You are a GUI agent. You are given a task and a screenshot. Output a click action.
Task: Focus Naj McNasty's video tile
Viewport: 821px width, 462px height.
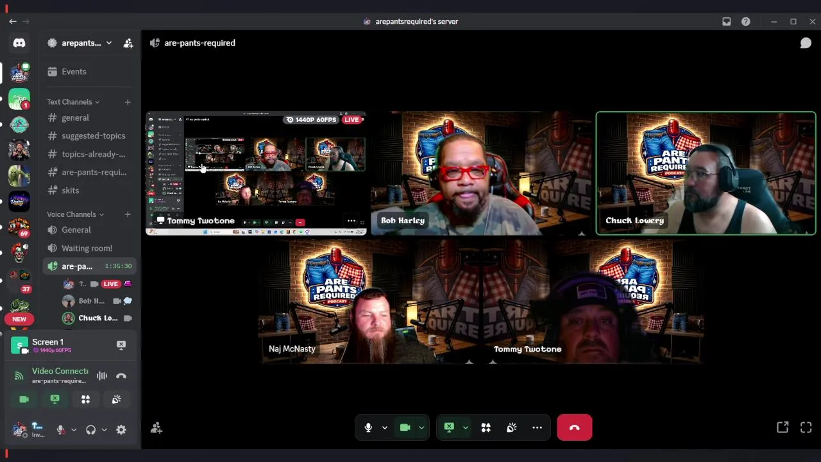pos(369,302)
